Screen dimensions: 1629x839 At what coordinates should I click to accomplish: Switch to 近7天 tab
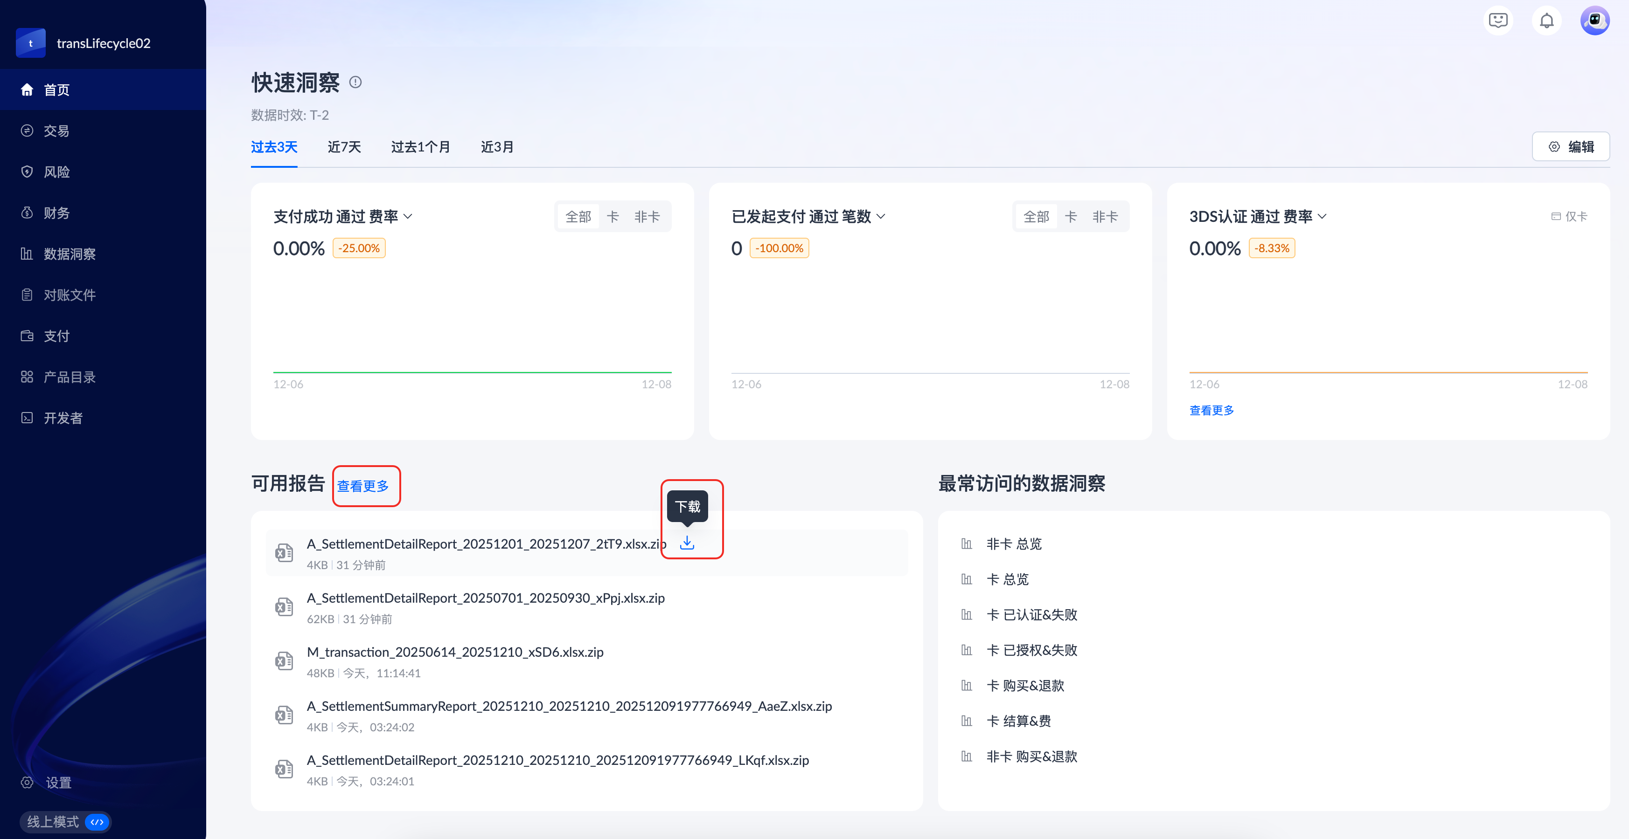344,147
